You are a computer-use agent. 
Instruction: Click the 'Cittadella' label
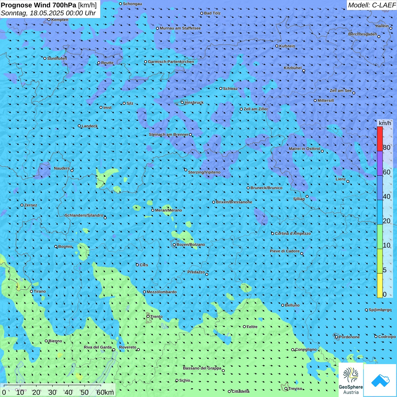pyautogui.click(x=240, y=391)
